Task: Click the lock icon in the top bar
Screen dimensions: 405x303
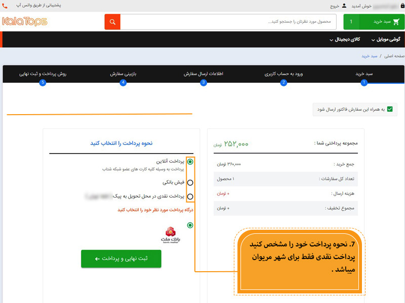Action: (400, 6)
